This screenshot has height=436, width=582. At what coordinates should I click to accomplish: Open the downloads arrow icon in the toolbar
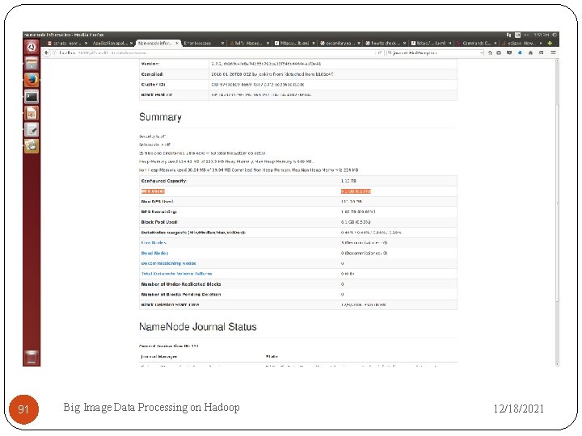coord(520,53)
